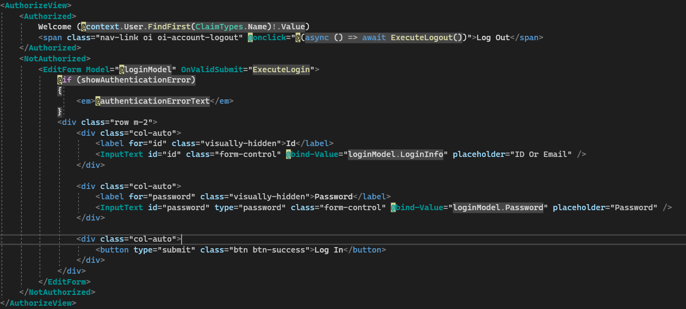Click the Log In button text

pos(329,250)
